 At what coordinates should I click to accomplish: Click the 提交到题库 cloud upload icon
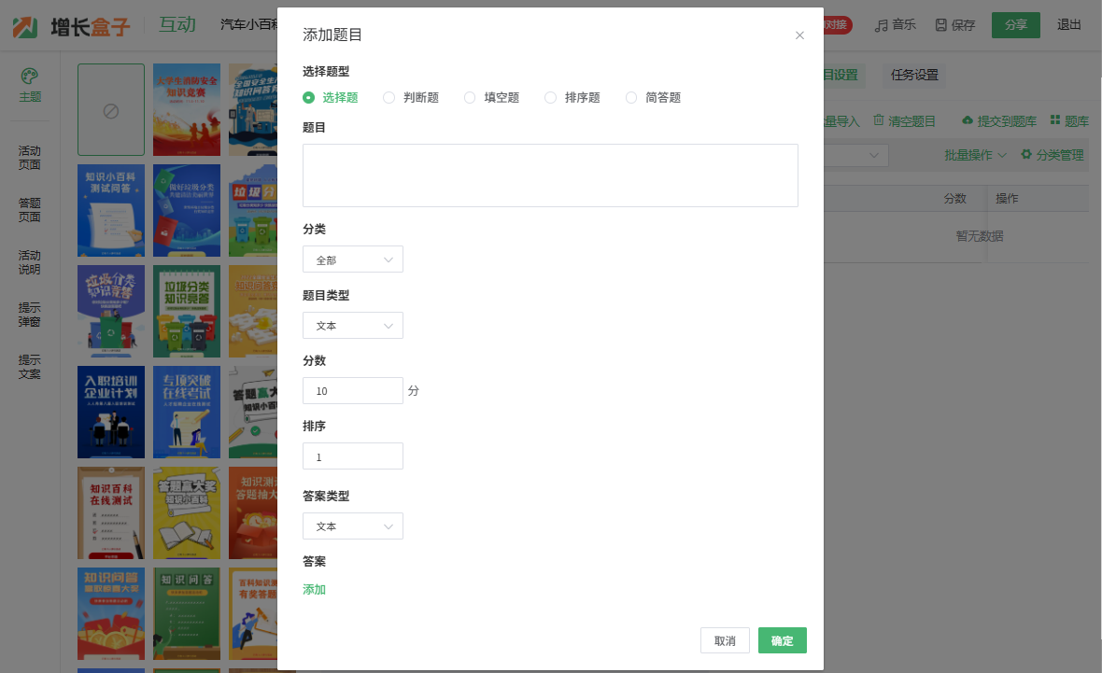(x=968, y=120)
